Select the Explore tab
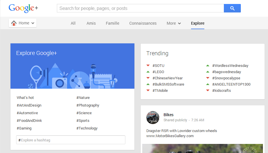 click(x=198, y=23)
